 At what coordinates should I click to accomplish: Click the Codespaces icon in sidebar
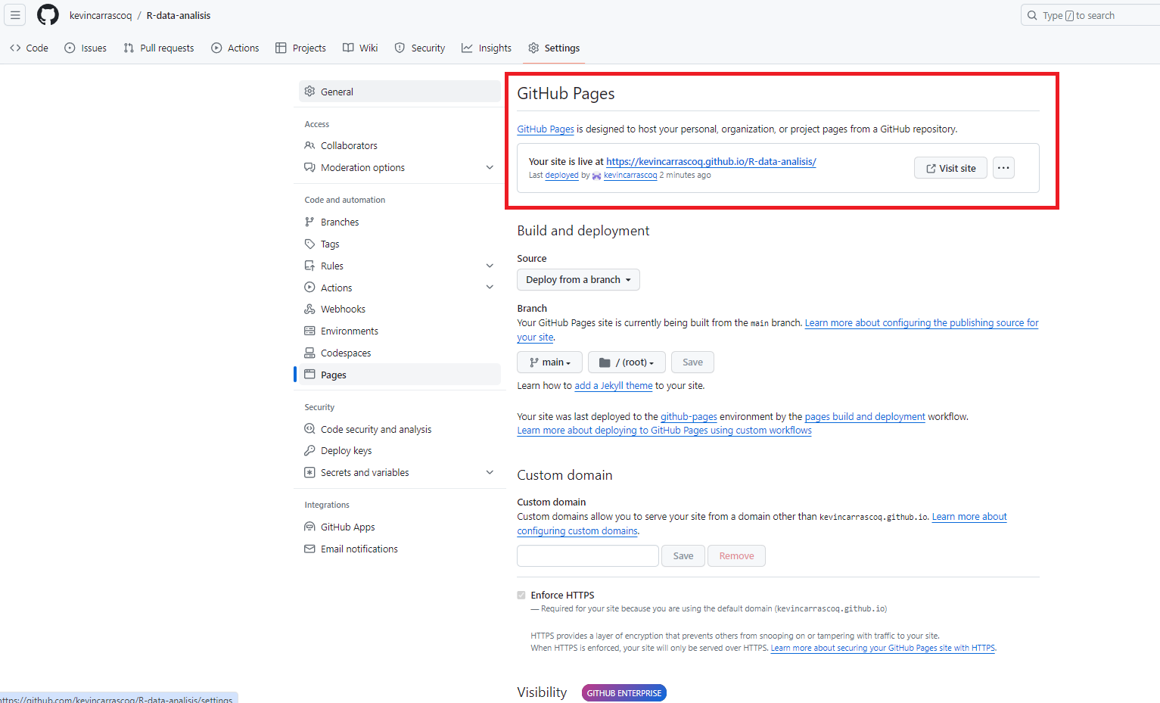coord(309,353)
